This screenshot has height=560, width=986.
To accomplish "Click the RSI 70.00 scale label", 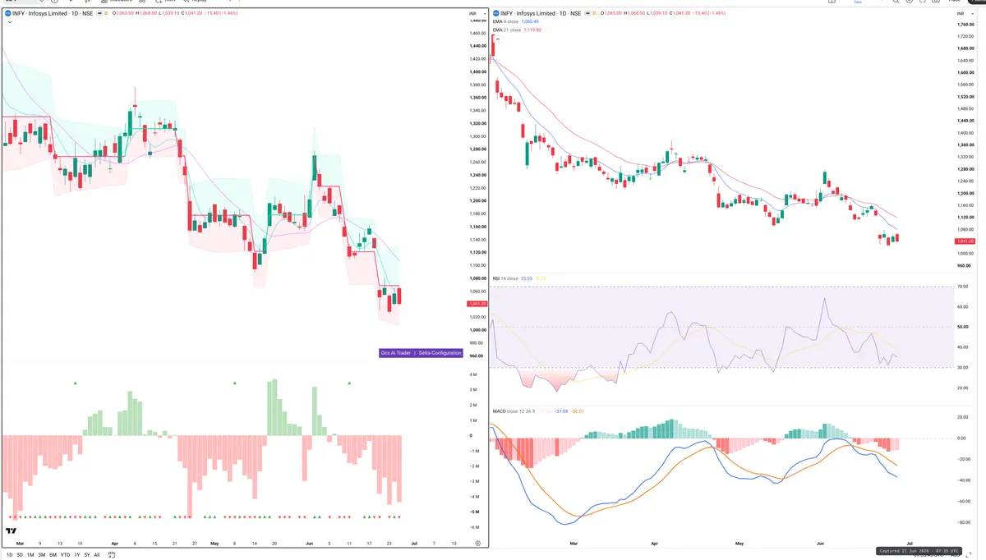I will tap(964, 287).
